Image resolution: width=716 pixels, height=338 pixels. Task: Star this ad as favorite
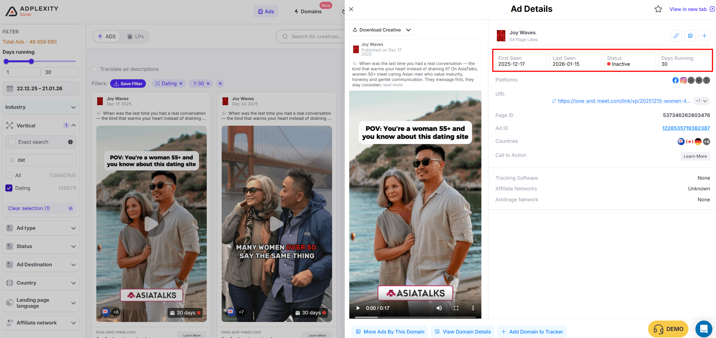[658, 9]
